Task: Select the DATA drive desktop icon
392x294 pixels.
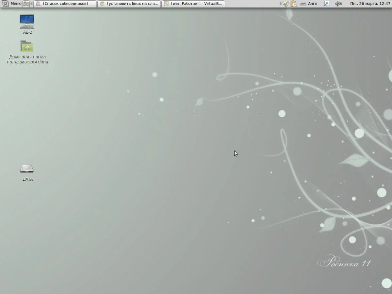Action: (27, 172)
